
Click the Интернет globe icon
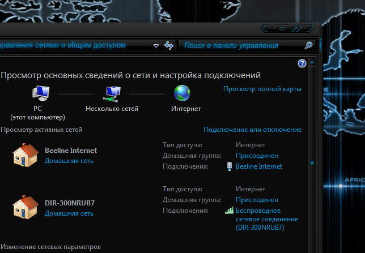(x=182, y=93)
